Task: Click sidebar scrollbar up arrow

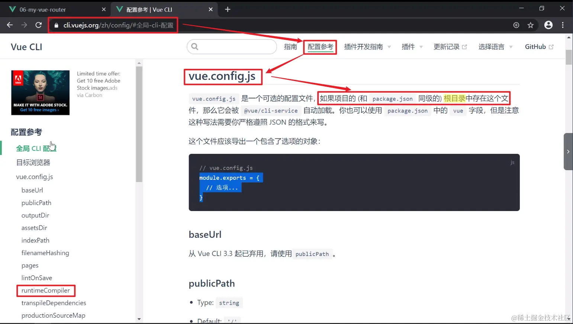Action: pyautogui.click(x=139, y=63)
